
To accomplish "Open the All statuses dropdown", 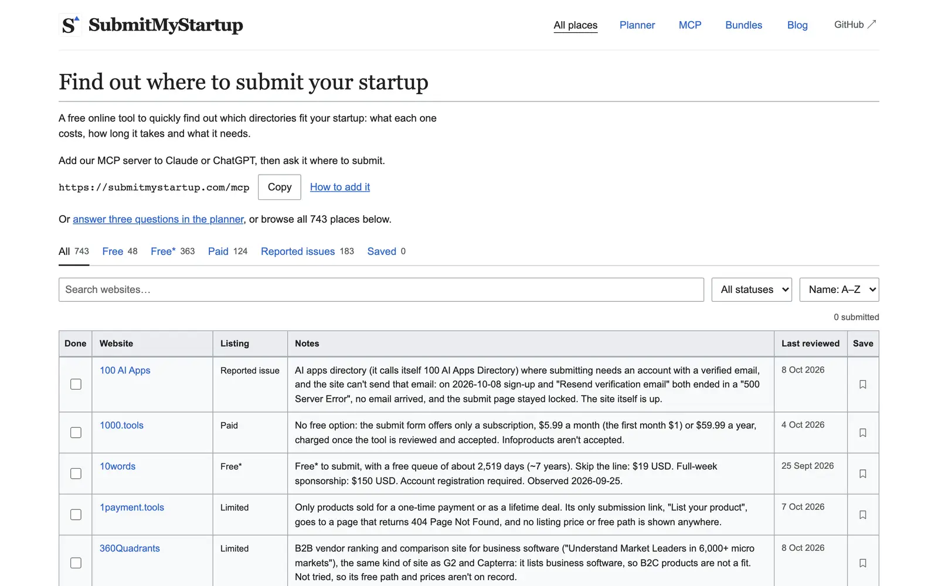I will click(752, 289).
